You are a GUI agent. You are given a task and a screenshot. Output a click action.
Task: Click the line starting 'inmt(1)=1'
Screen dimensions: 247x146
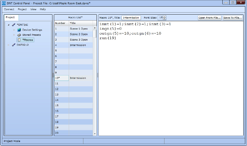pyautogui.click(x=135, y=24)
